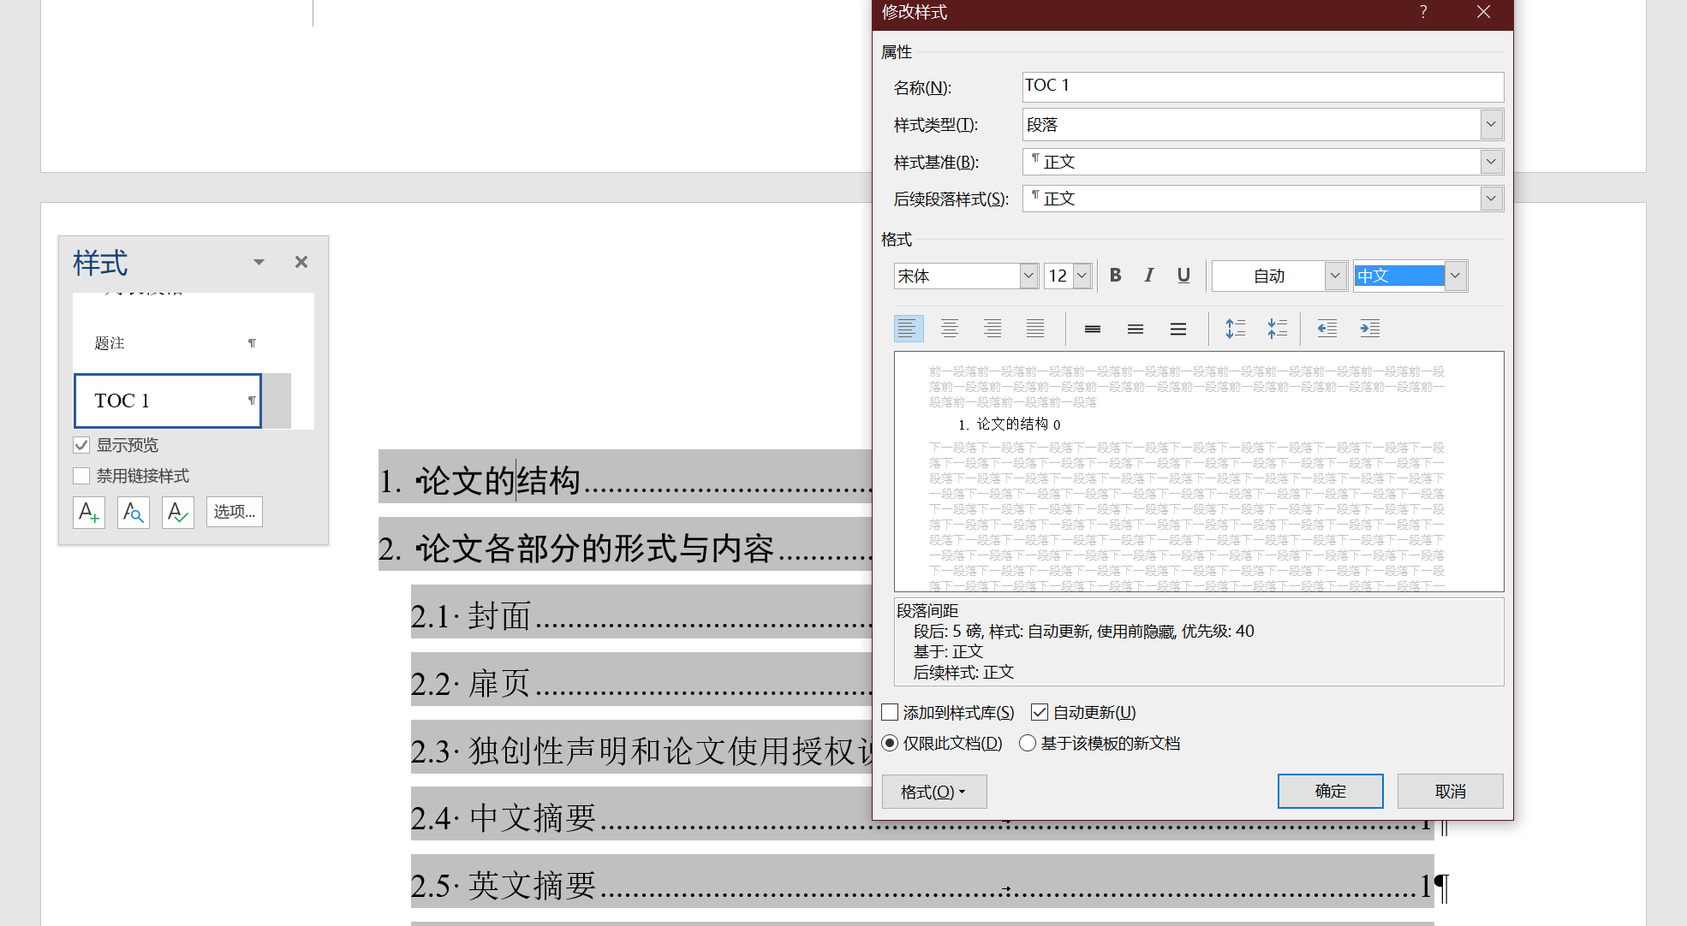Open 格式 menu in 修改样式
The width and height of the screenshot is (1687, 926).
click(928, 790)
